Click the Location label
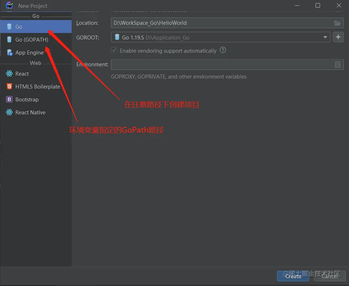Image resolution: width=349 pixels, height=286 pixels. pos(87,23)
